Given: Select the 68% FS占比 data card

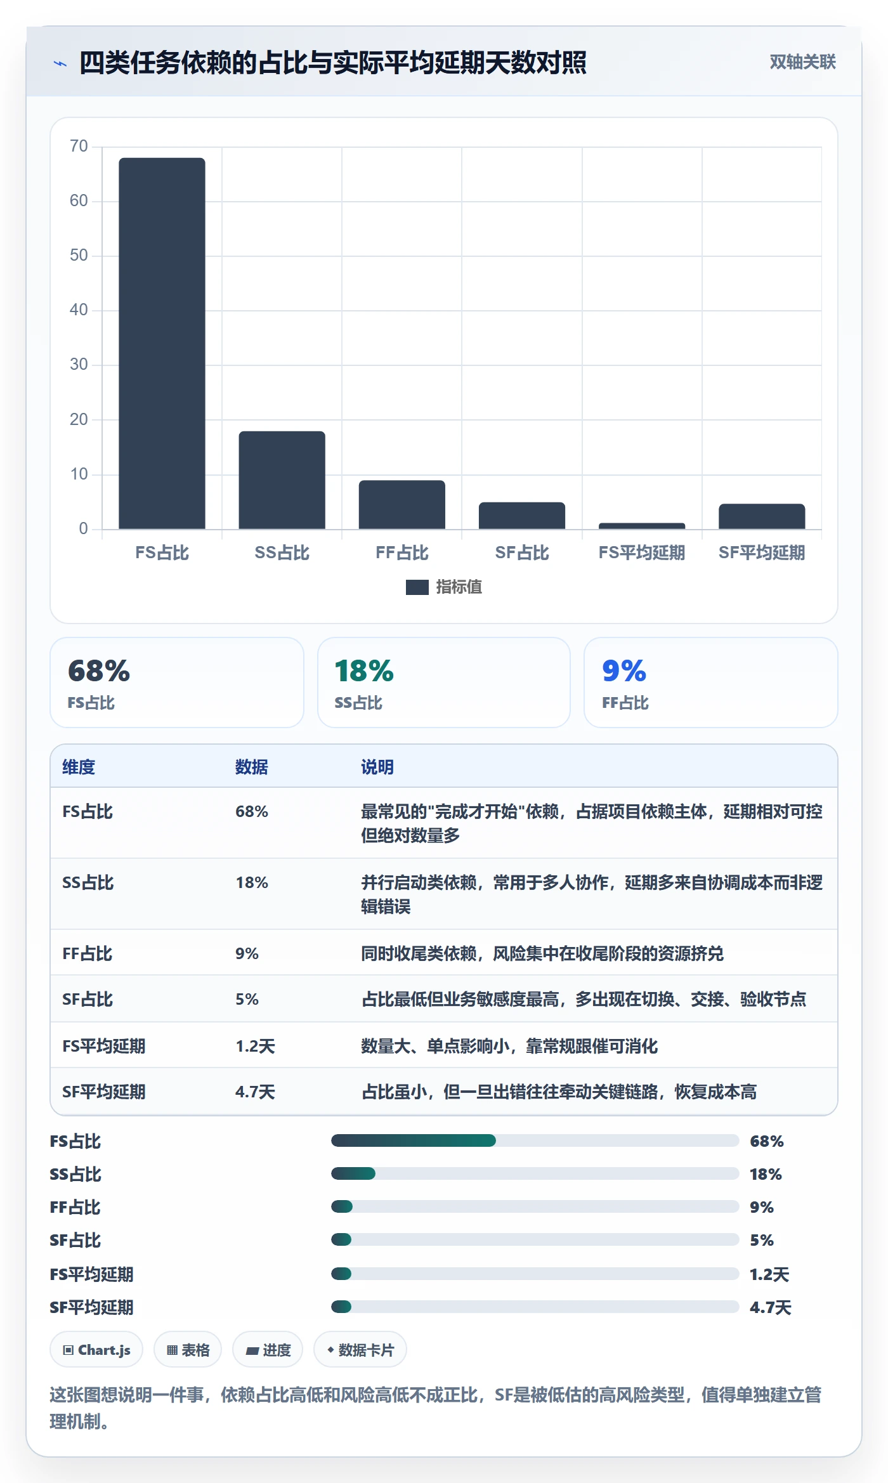Looking at the screenshot, I should [x=177, y=683].
